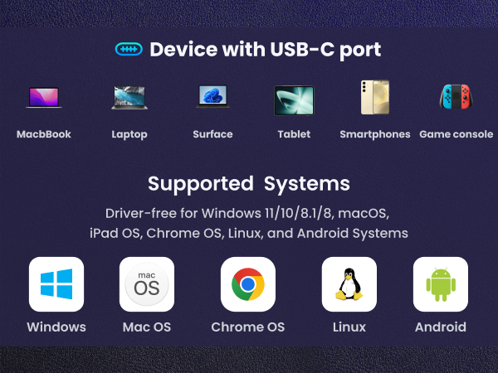Click the 'Smartphones' label text

click(x=375, y=134)
